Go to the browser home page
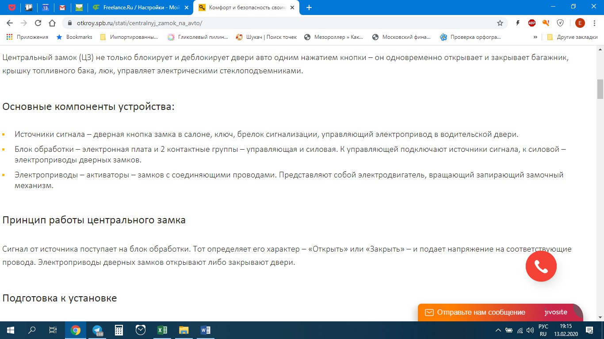The width and height of the screenshot is (604, 339). click(x=52, y=23)
